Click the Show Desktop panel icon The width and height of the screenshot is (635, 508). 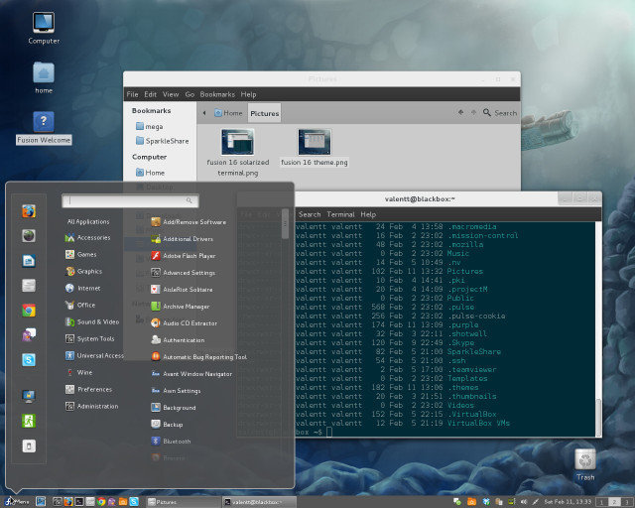tap(41, 502)
